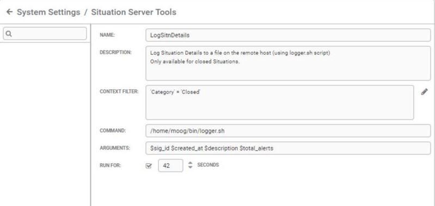The height and width of the screenshot is (206, 435).
Task: Click the Arguments field with $sig_id
Action: [288, 148]
